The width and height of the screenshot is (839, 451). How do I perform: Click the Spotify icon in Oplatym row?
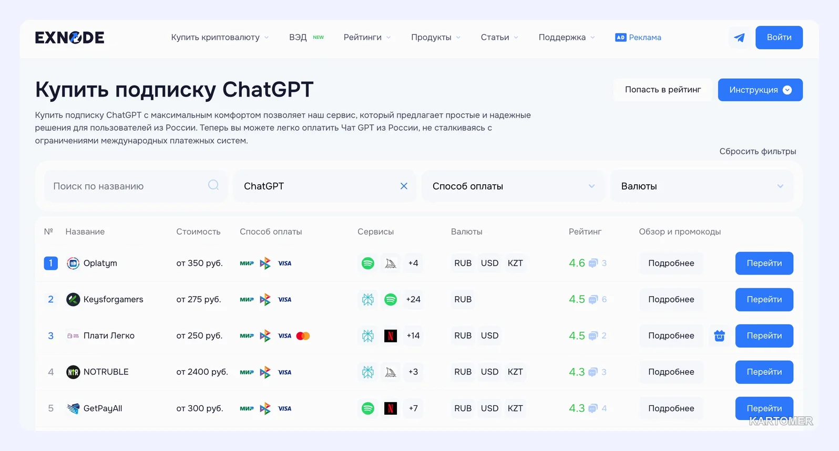click(x=368, y=263)
